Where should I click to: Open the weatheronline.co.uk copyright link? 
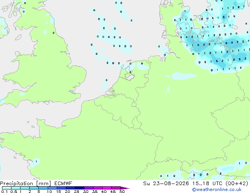pyautogui.click(x=217, y=189)
